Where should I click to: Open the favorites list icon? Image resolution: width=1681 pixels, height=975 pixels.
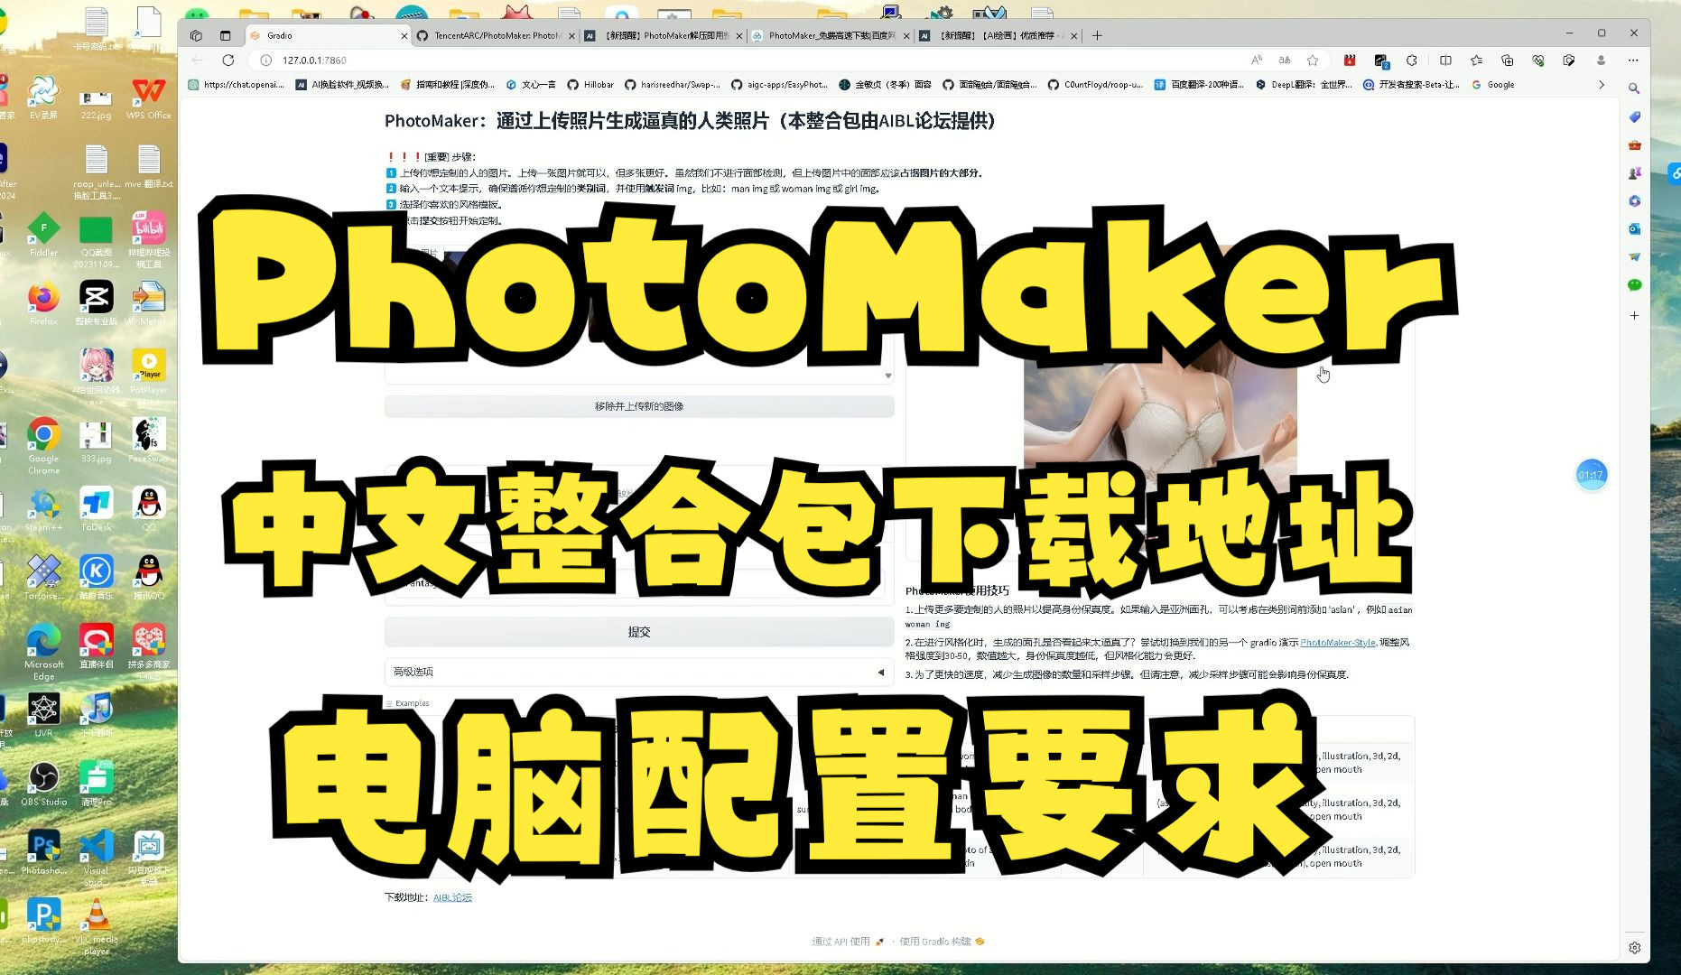[1476, 60]
